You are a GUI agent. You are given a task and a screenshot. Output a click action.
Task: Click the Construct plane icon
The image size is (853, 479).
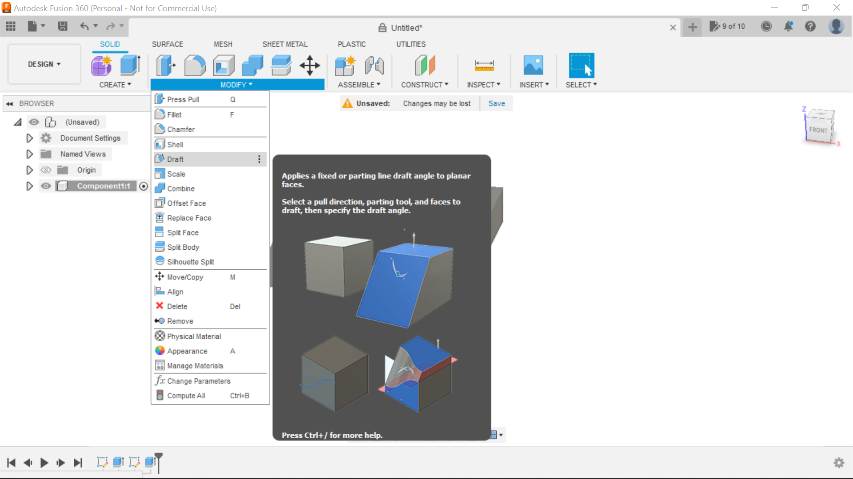click(425, 66)
